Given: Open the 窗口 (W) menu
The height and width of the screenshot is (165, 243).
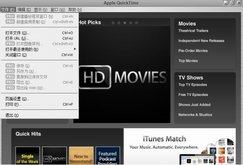Looking at the screenshot, I should click(x=58, y=9).
